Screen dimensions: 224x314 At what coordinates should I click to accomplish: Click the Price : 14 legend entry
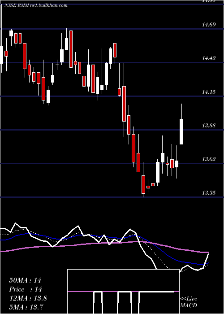tap(26, 289)
